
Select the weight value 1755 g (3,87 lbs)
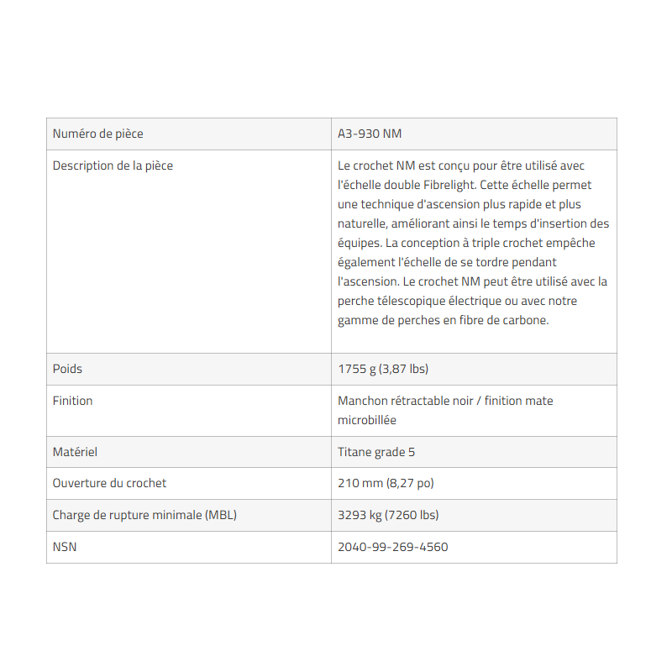coord(383,369)
